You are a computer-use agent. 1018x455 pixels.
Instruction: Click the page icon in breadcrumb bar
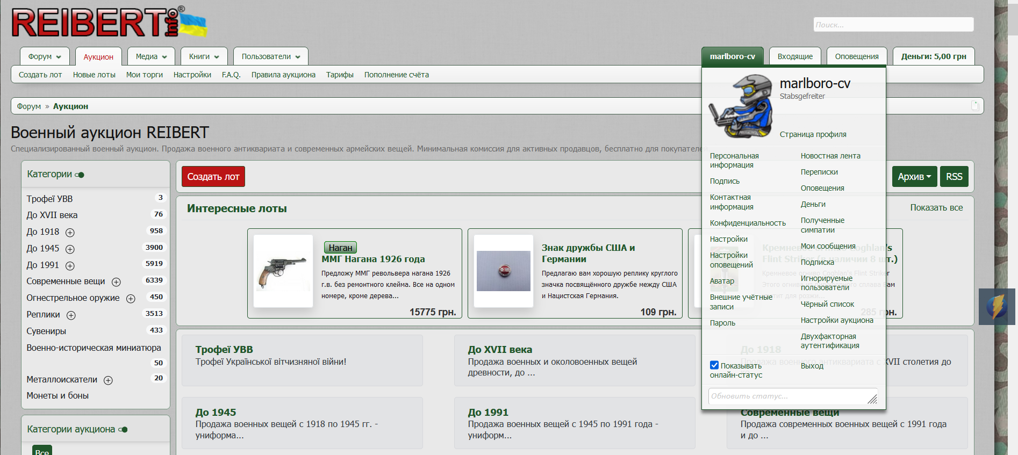pyautogui.click(x=975, y=106)
